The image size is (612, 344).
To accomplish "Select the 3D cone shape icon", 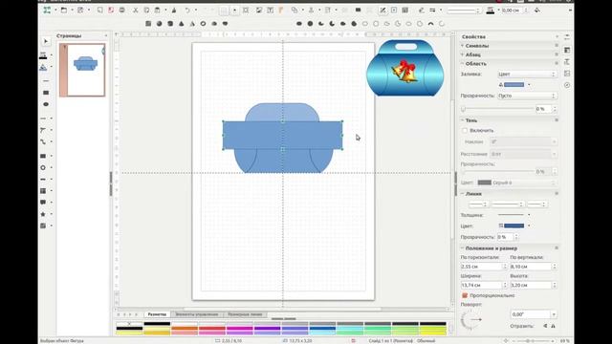I will click(x=181, y=24).
